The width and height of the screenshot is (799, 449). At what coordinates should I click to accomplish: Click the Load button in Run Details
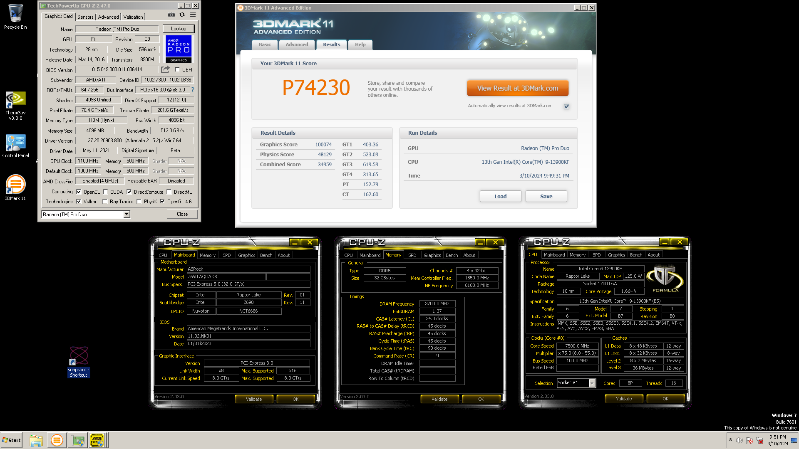(x=501, y=196)
